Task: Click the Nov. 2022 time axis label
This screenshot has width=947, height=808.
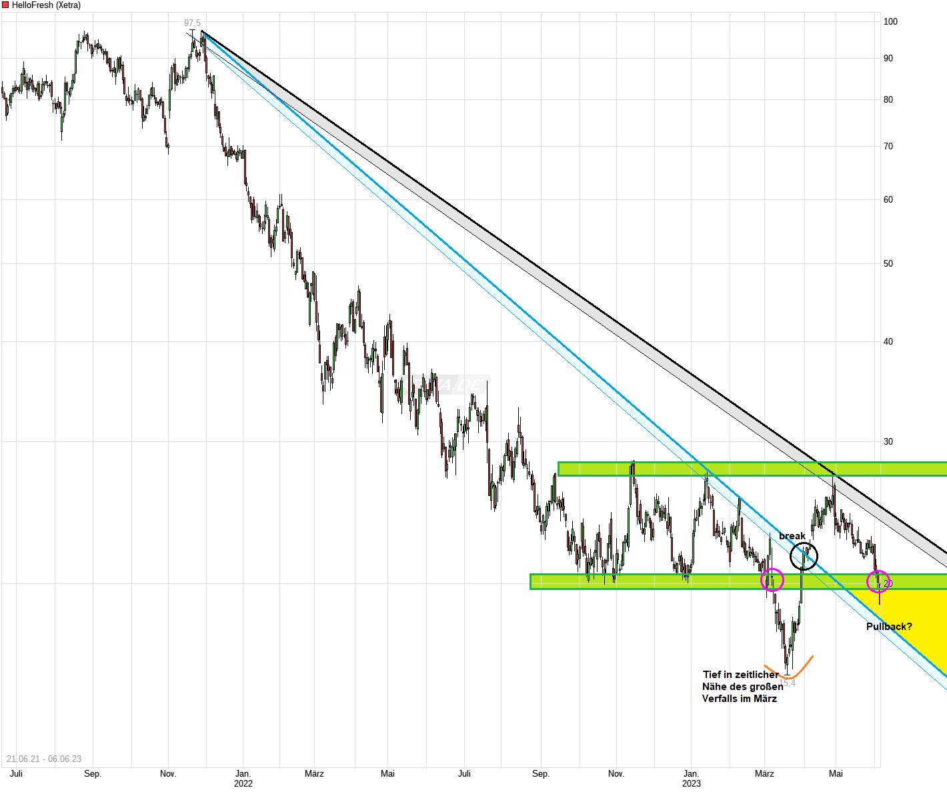Action: click(x=616, y=774)
